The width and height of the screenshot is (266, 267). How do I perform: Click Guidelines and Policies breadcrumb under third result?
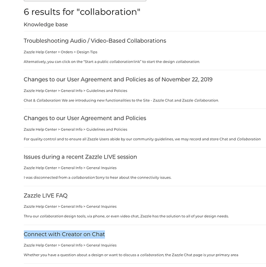pos(107,129)
